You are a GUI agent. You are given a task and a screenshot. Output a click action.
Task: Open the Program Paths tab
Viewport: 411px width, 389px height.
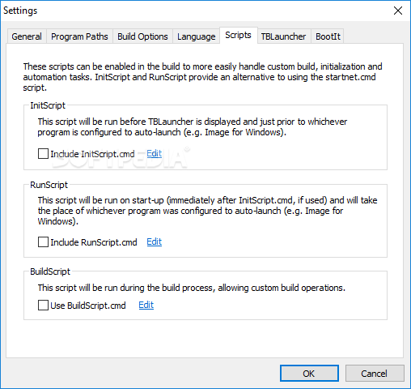[79, 36]
